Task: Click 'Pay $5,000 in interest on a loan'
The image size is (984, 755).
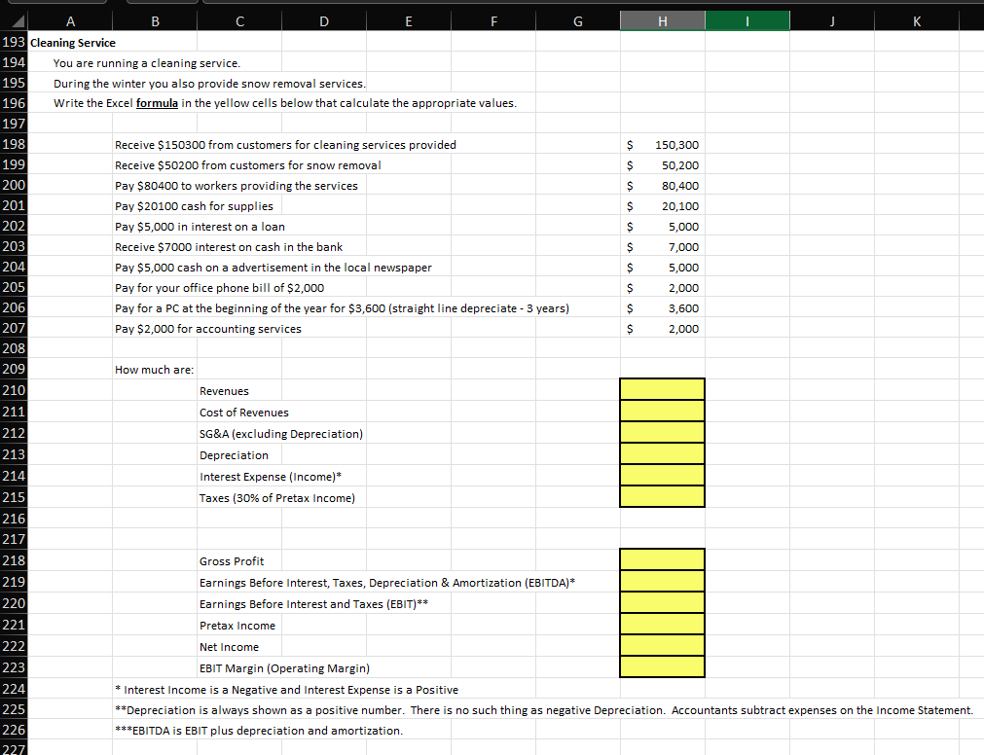Action: pos(200,227)
